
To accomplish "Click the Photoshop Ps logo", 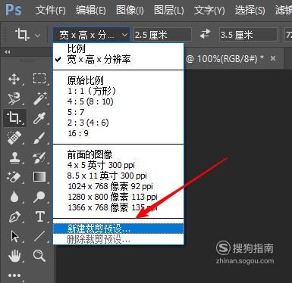I will [14, 10].
